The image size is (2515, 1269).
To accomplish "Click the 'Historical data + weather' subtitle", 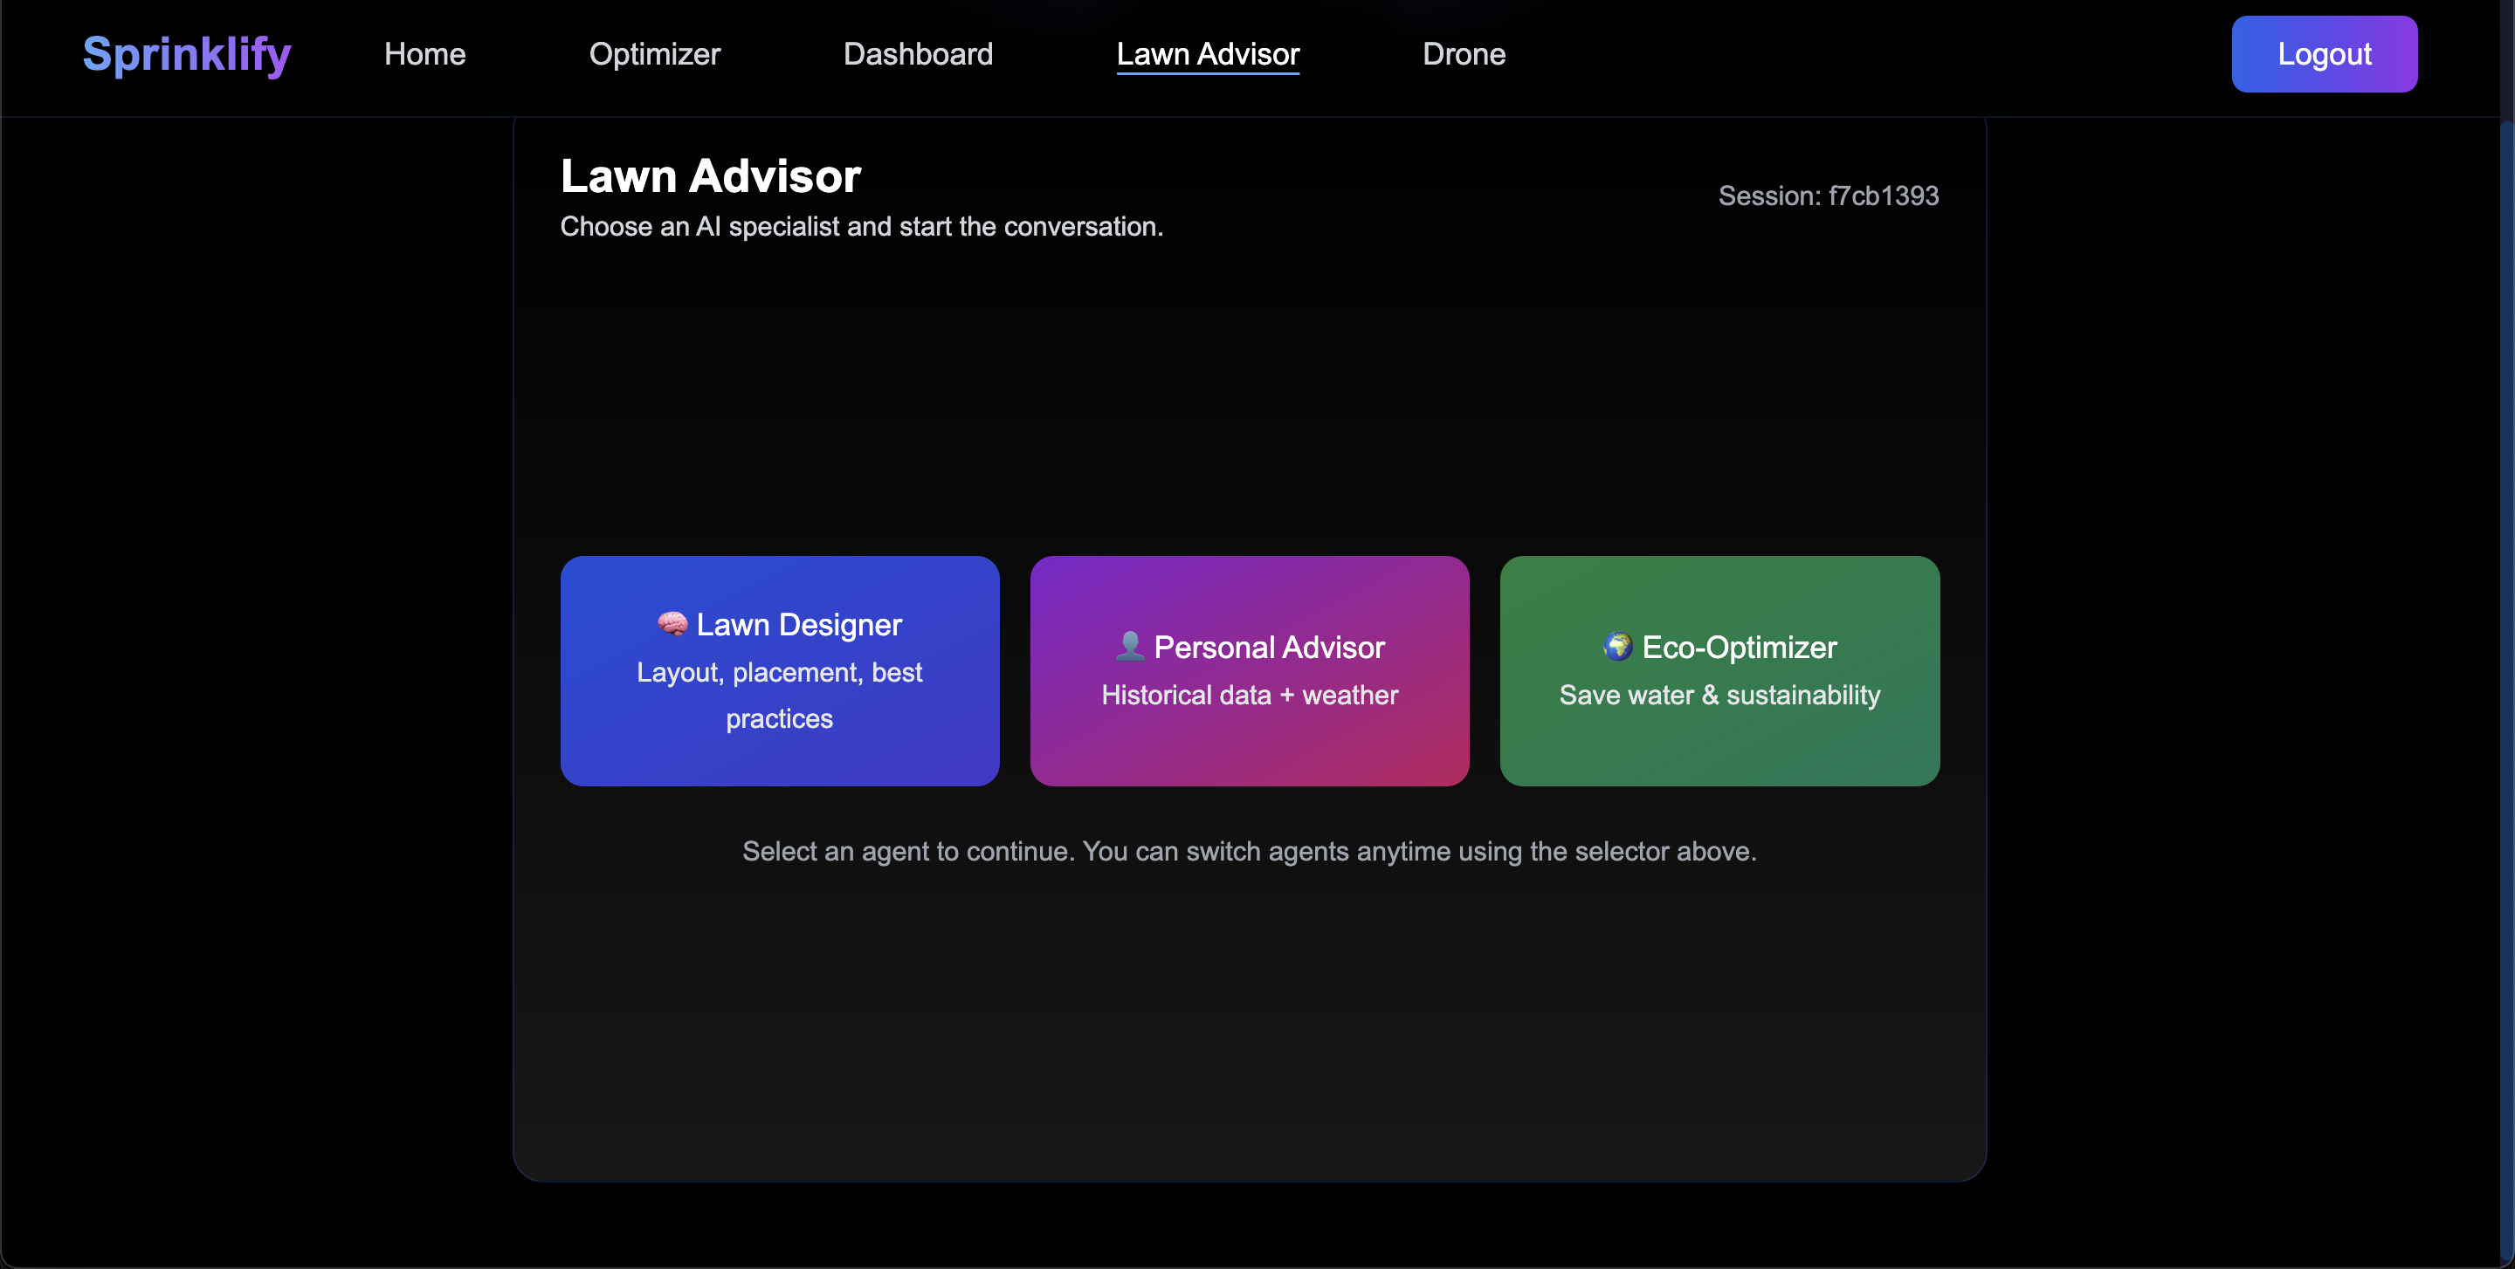I will 1249,696.
